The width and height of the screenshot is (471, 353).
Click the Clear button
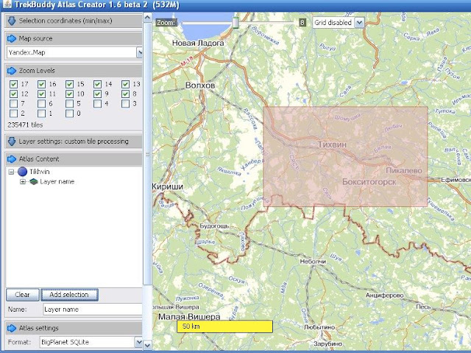(x=22, y=295)
